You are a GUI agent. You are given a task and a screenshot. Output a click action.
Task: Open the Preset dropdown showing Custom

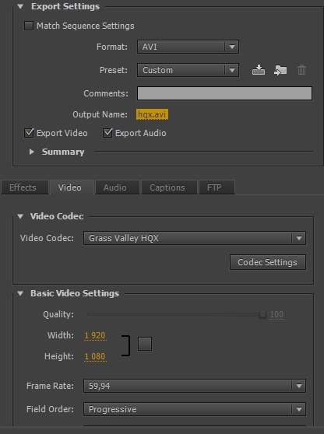coord(188,70)
